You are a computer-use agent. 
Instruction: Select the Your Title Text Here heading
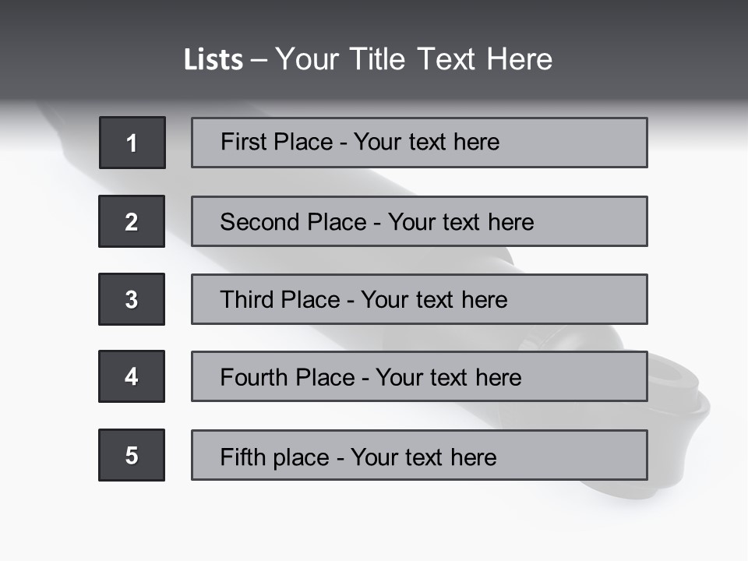[414, 59]
